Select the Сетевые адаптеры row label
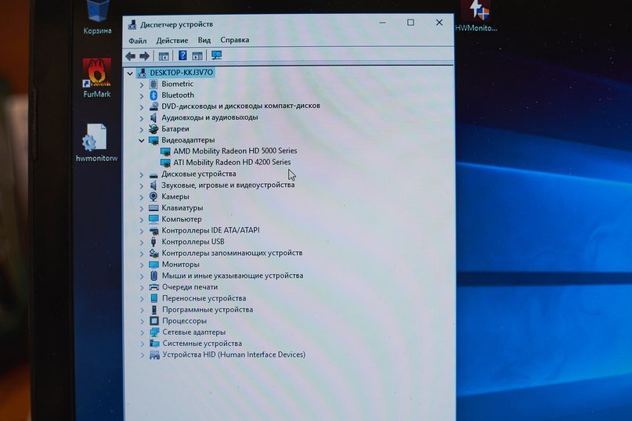 click(194, 333)
